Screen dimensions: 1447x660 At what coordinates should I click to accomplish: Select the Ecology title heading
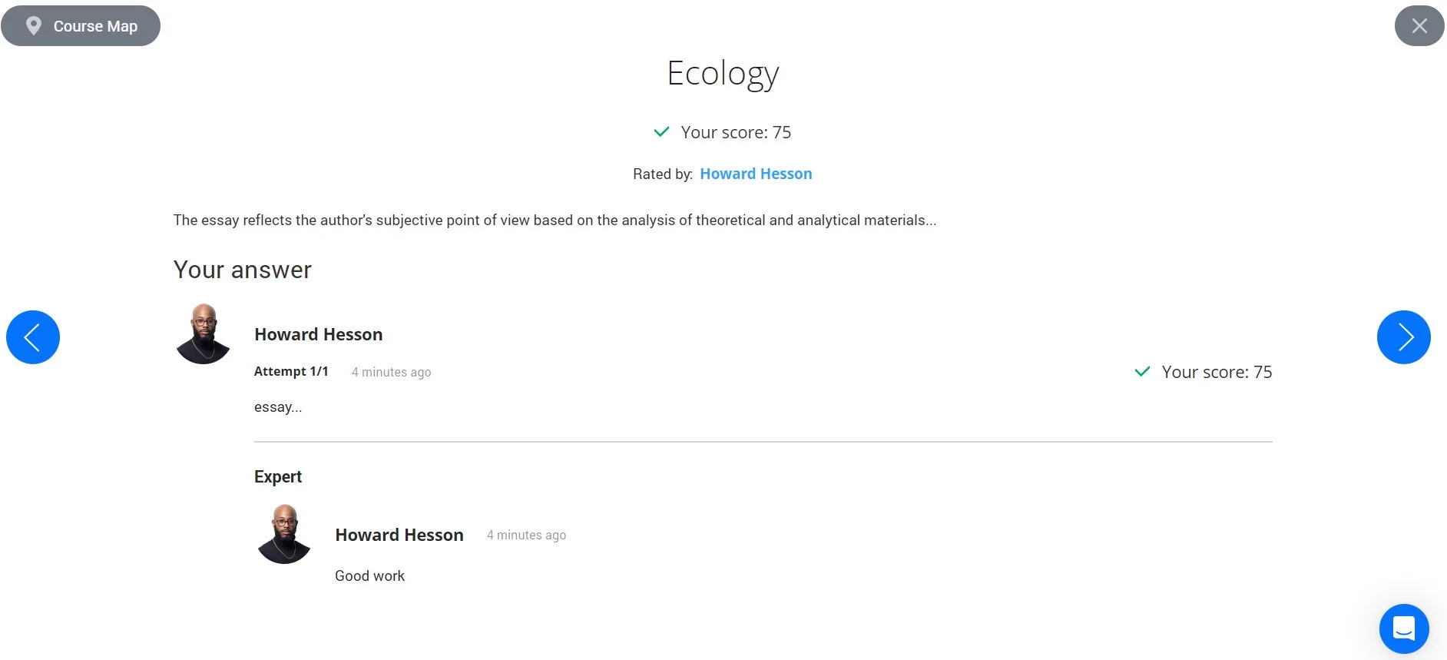tap(723, 74)
